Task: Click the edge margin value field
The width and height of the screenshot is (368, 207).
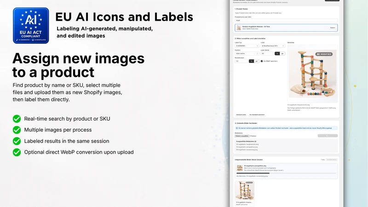Action: tap(241, 61)
